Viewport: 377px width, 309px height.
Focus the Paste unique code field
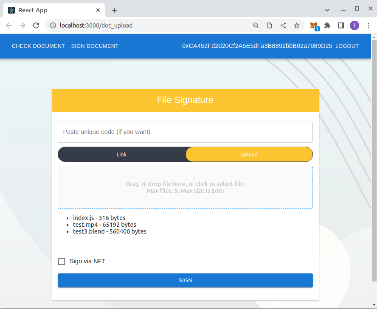coord(185,132)
